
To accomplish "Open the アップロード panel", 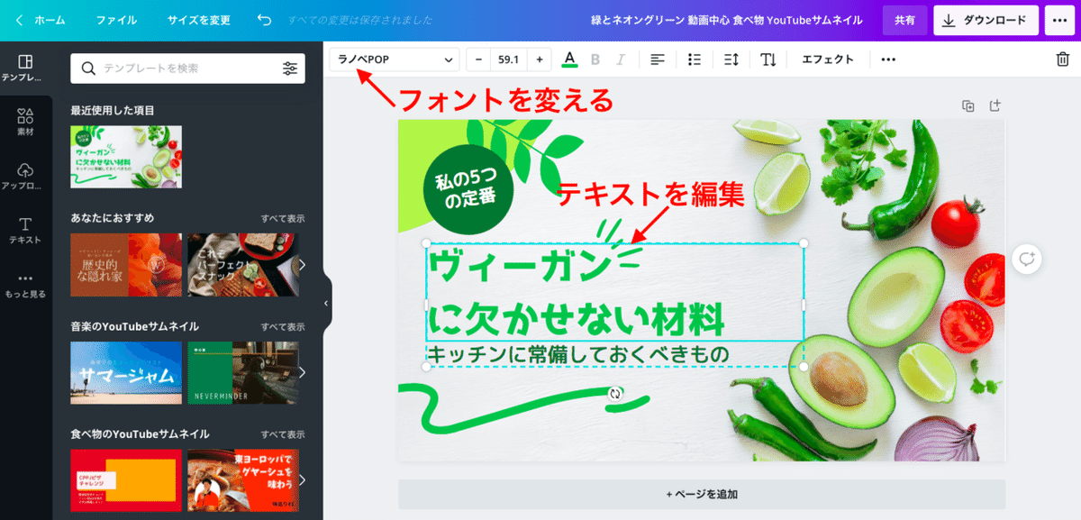I will [24, 174].
